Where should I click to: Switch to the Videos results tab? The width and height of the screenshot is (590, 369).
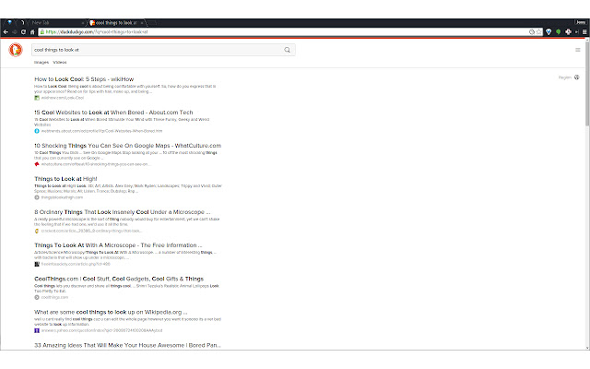tap(60, 63)
